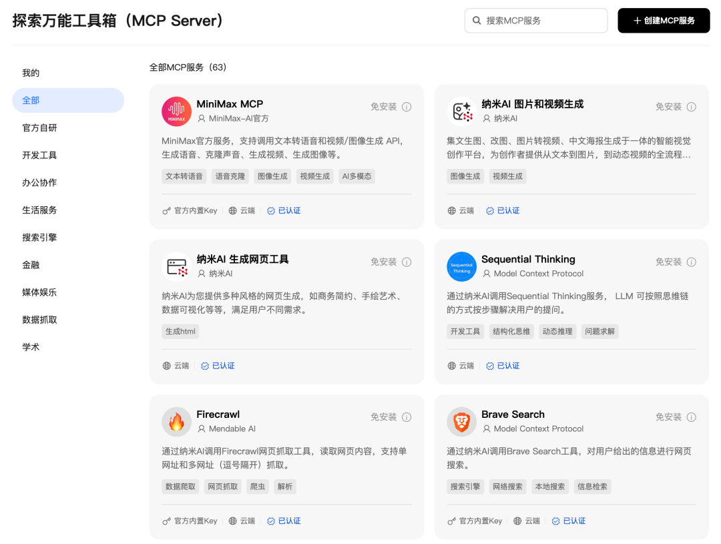Screen dimensions: 721x544
Task: Click verified badge icon on 纳米AI 生成网页工具 card
Action: coord(205,366)
